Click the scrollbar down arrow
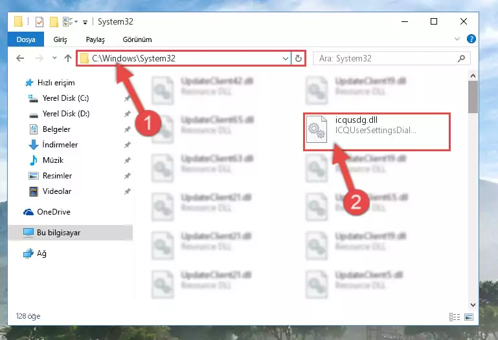 [x=473, y=305]
